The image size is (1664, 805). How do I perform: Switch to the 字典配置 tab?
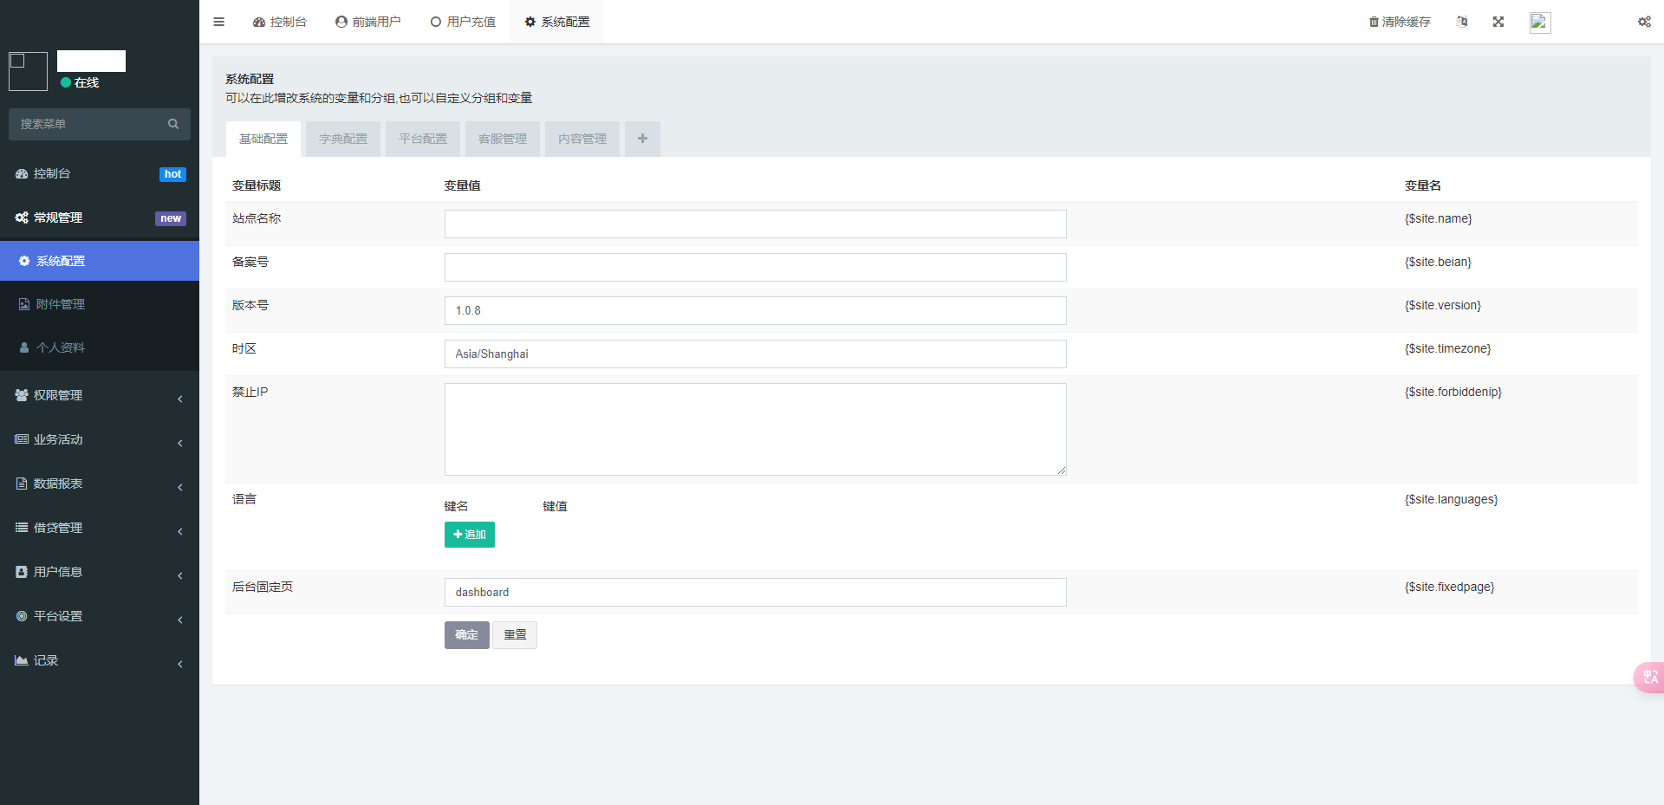343,139
